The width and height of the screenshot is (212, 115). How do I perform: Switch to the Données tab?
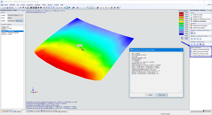(4, 111)
